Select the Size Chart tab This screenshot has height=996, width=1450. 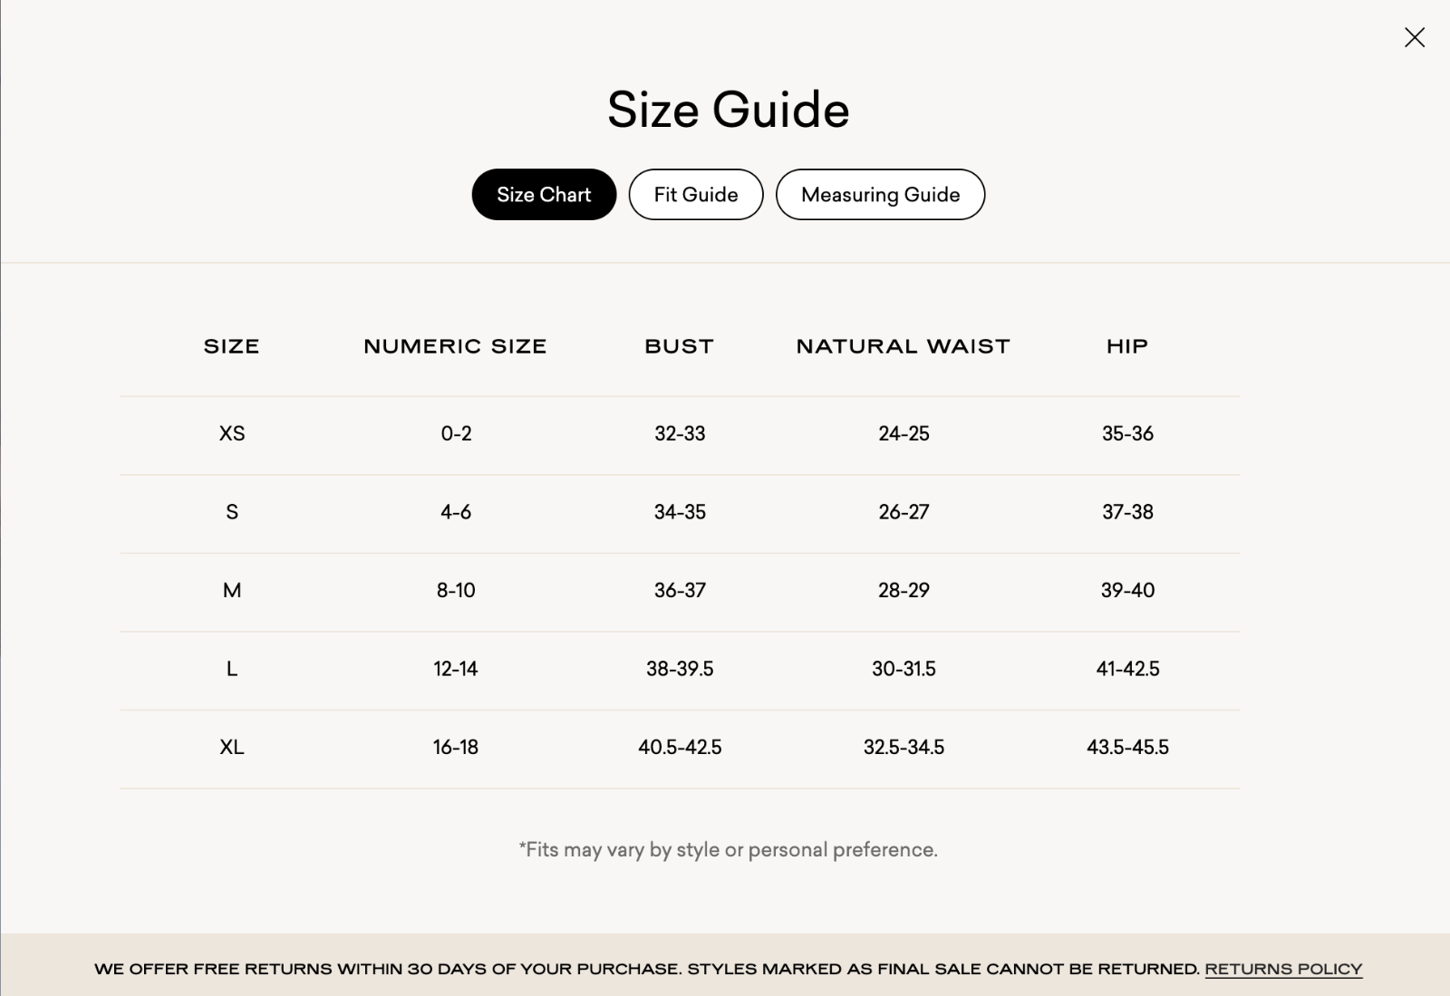[x=544, y=194]
